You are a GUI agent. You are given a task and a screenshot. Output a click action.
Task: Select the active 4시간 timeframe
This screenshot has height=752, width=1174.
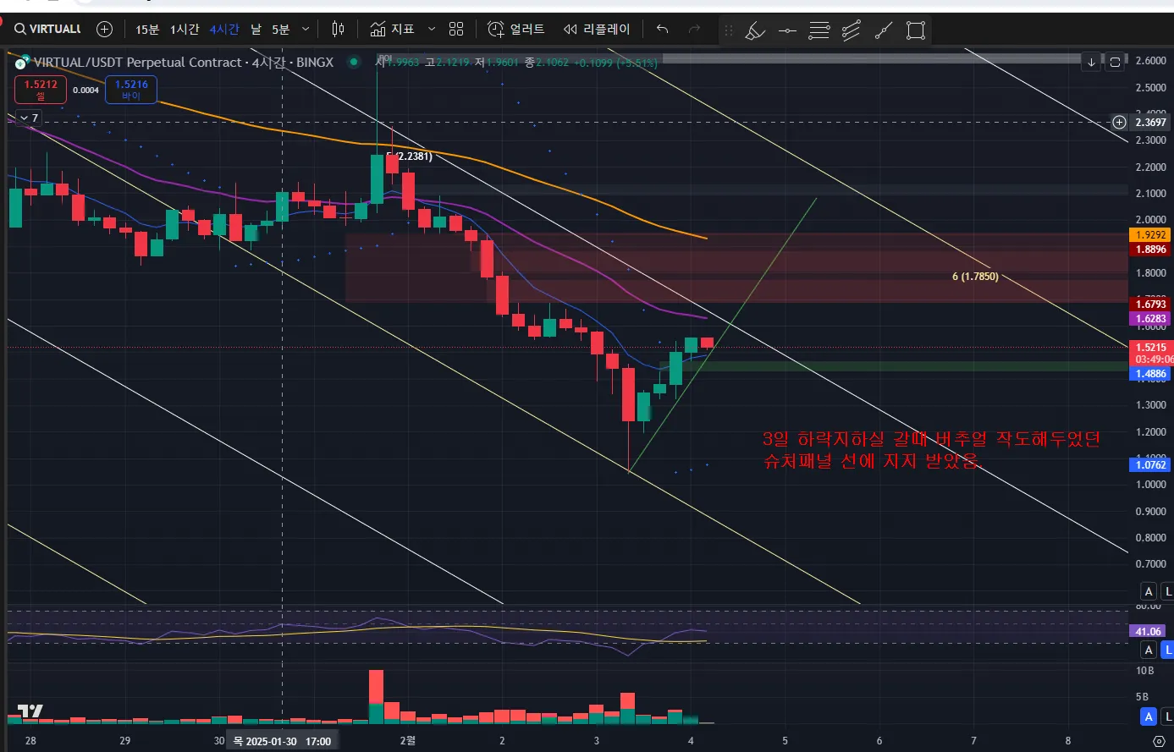pos(224,29)
